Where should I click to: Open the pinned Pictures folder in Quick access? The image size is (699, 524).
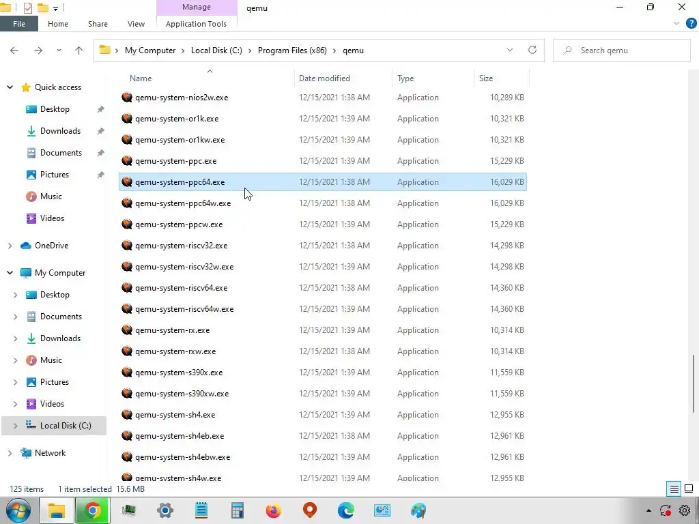55,175
